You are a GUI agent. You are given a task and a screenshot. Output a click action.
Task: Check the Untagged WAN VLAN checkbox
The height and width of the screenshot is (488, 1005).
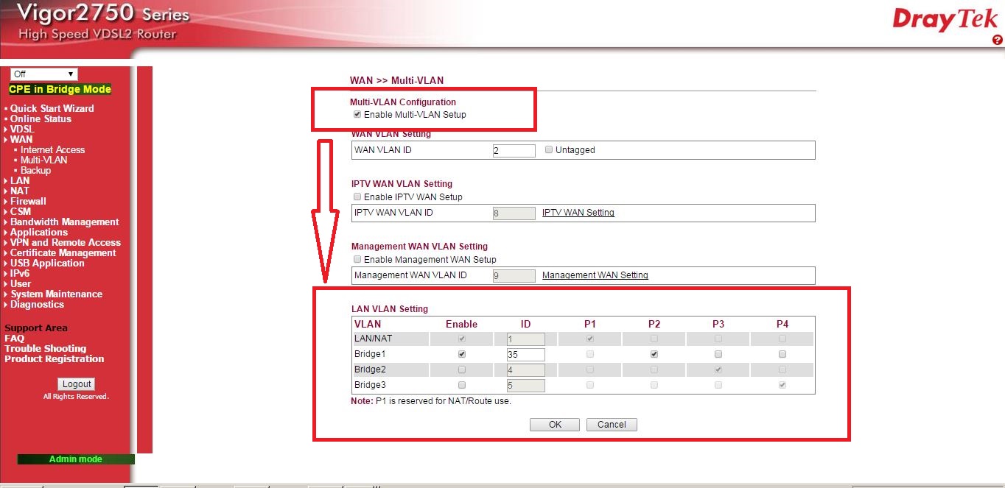pos(549,149)
